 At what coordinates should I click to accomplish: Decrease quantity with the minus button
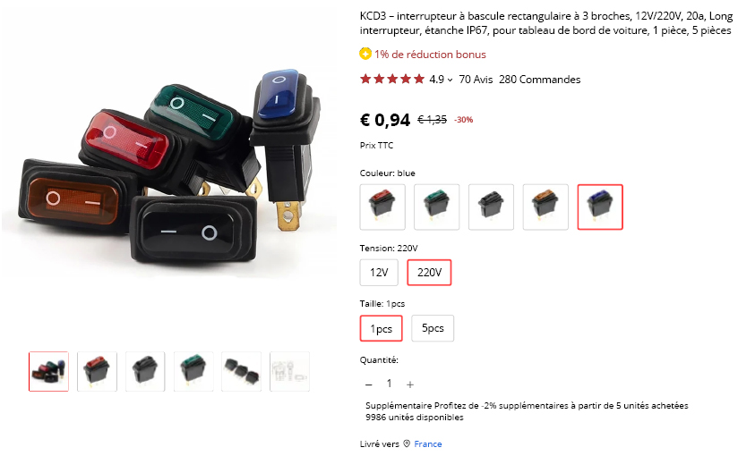click(368, 384)
